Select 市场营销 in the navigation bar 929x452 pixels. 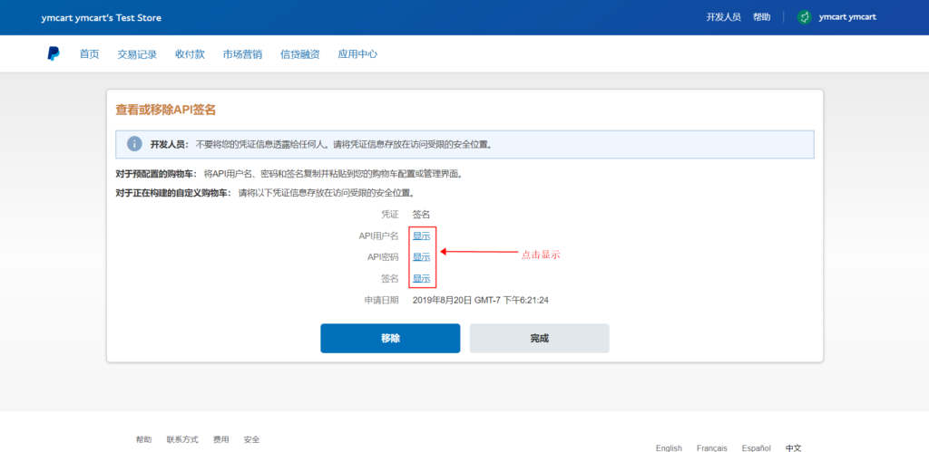point(242,54)
